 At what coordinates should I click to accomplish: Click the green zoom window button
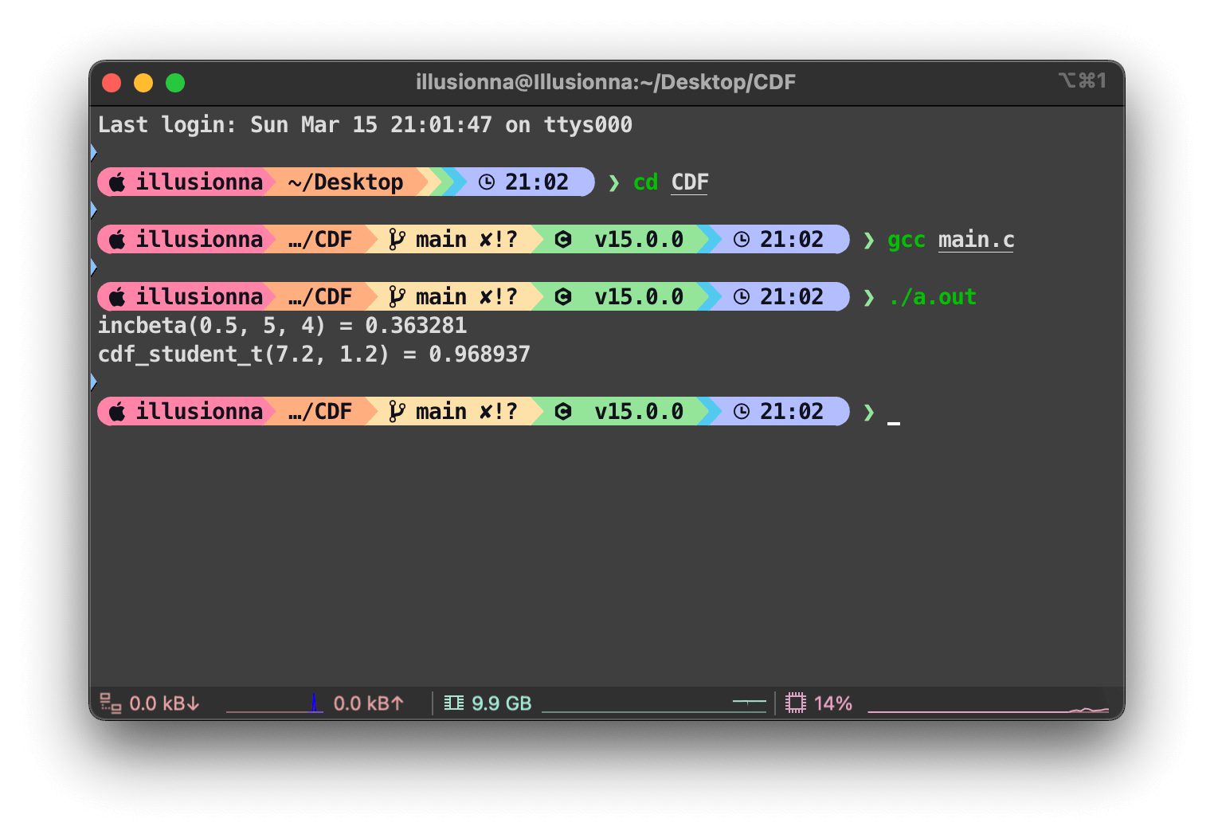(175, 83)
